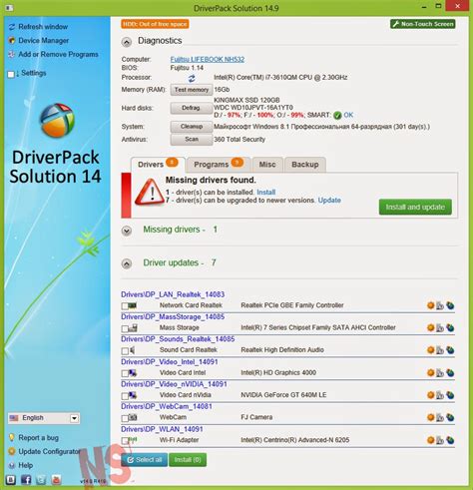
Task: Check the Mass Storage driver box
Action: click(x=125, y=328)
